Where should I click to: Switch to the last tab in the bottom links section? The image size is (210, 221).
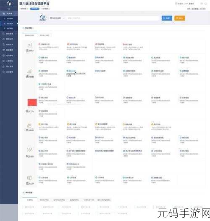104,200
